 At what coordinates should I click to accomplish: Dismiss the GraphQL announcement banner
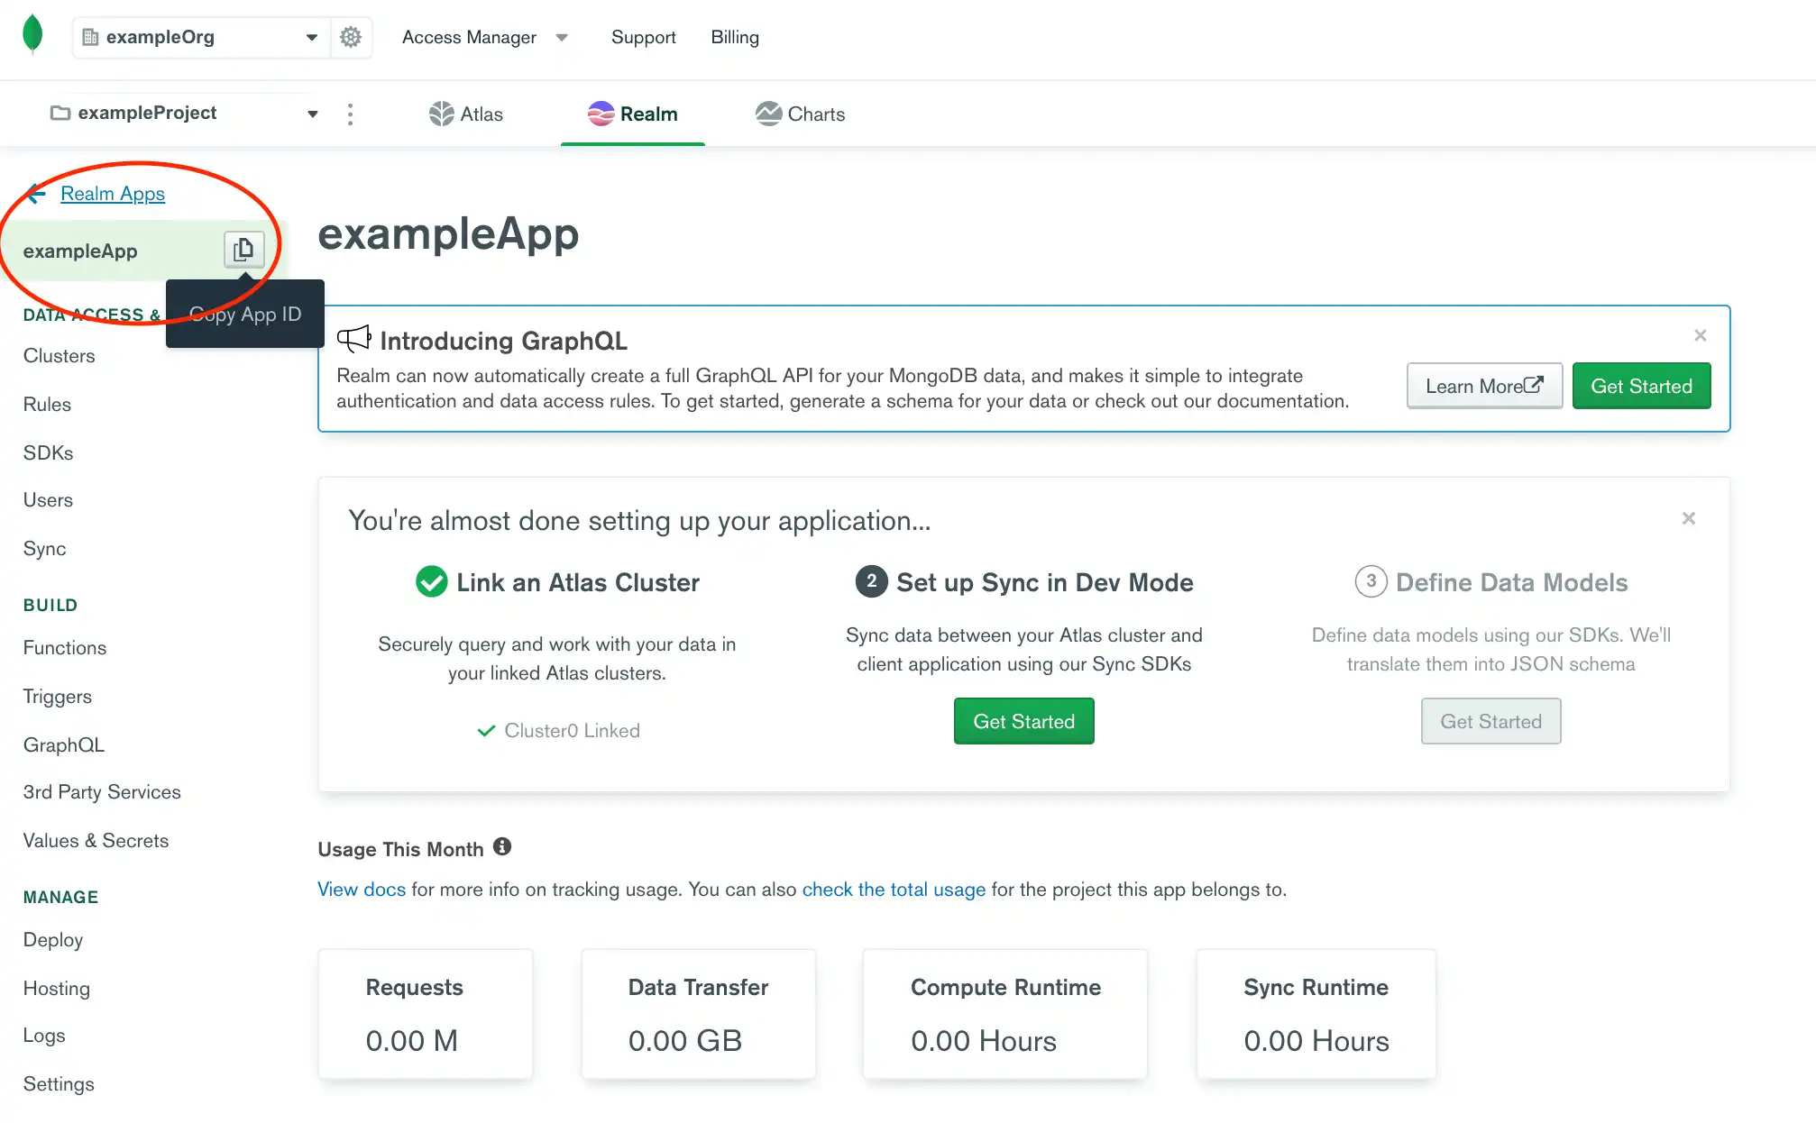pos(1701,336)
